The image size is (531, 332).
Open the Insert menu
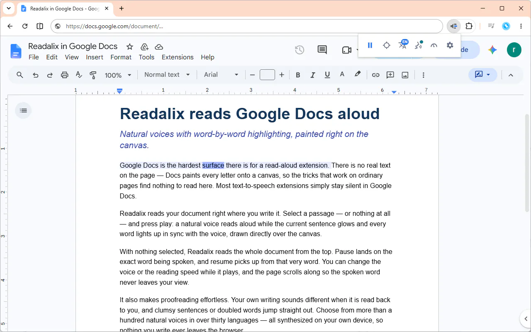tap(95, 57)
